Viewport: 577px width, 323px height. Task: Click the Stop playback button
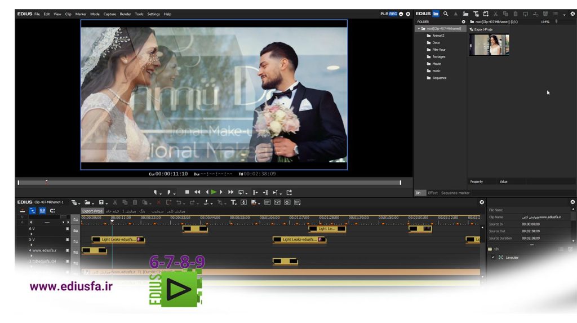click(187, 192)
